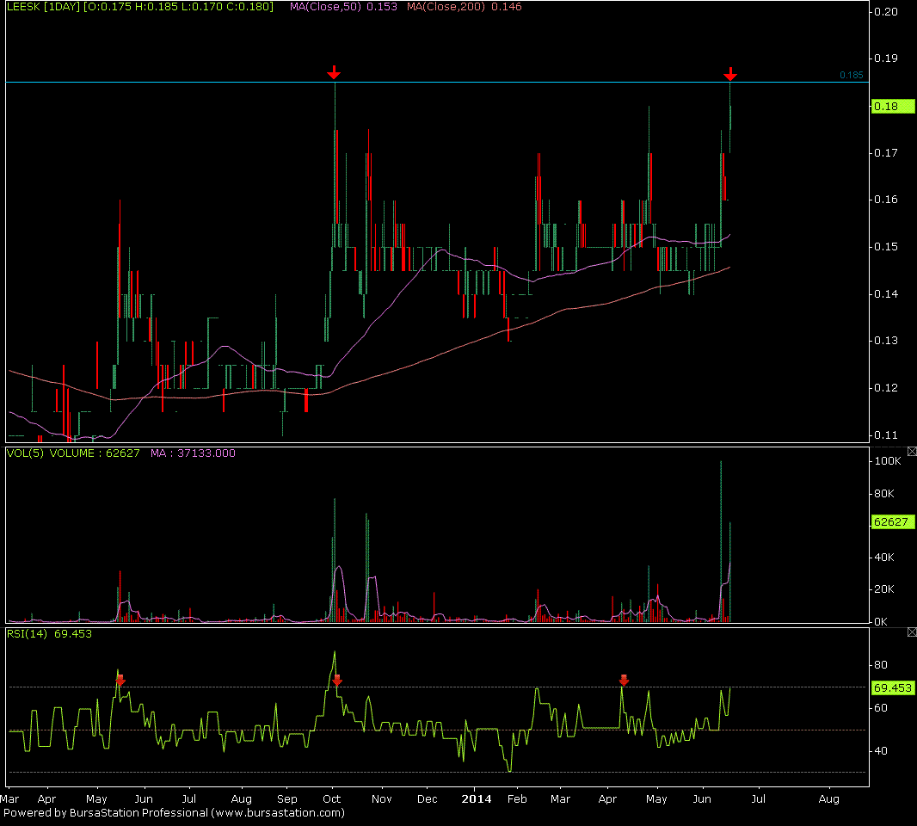Select the 0.14 price axis label
This screenshot has height=826, width=917.
886,294
